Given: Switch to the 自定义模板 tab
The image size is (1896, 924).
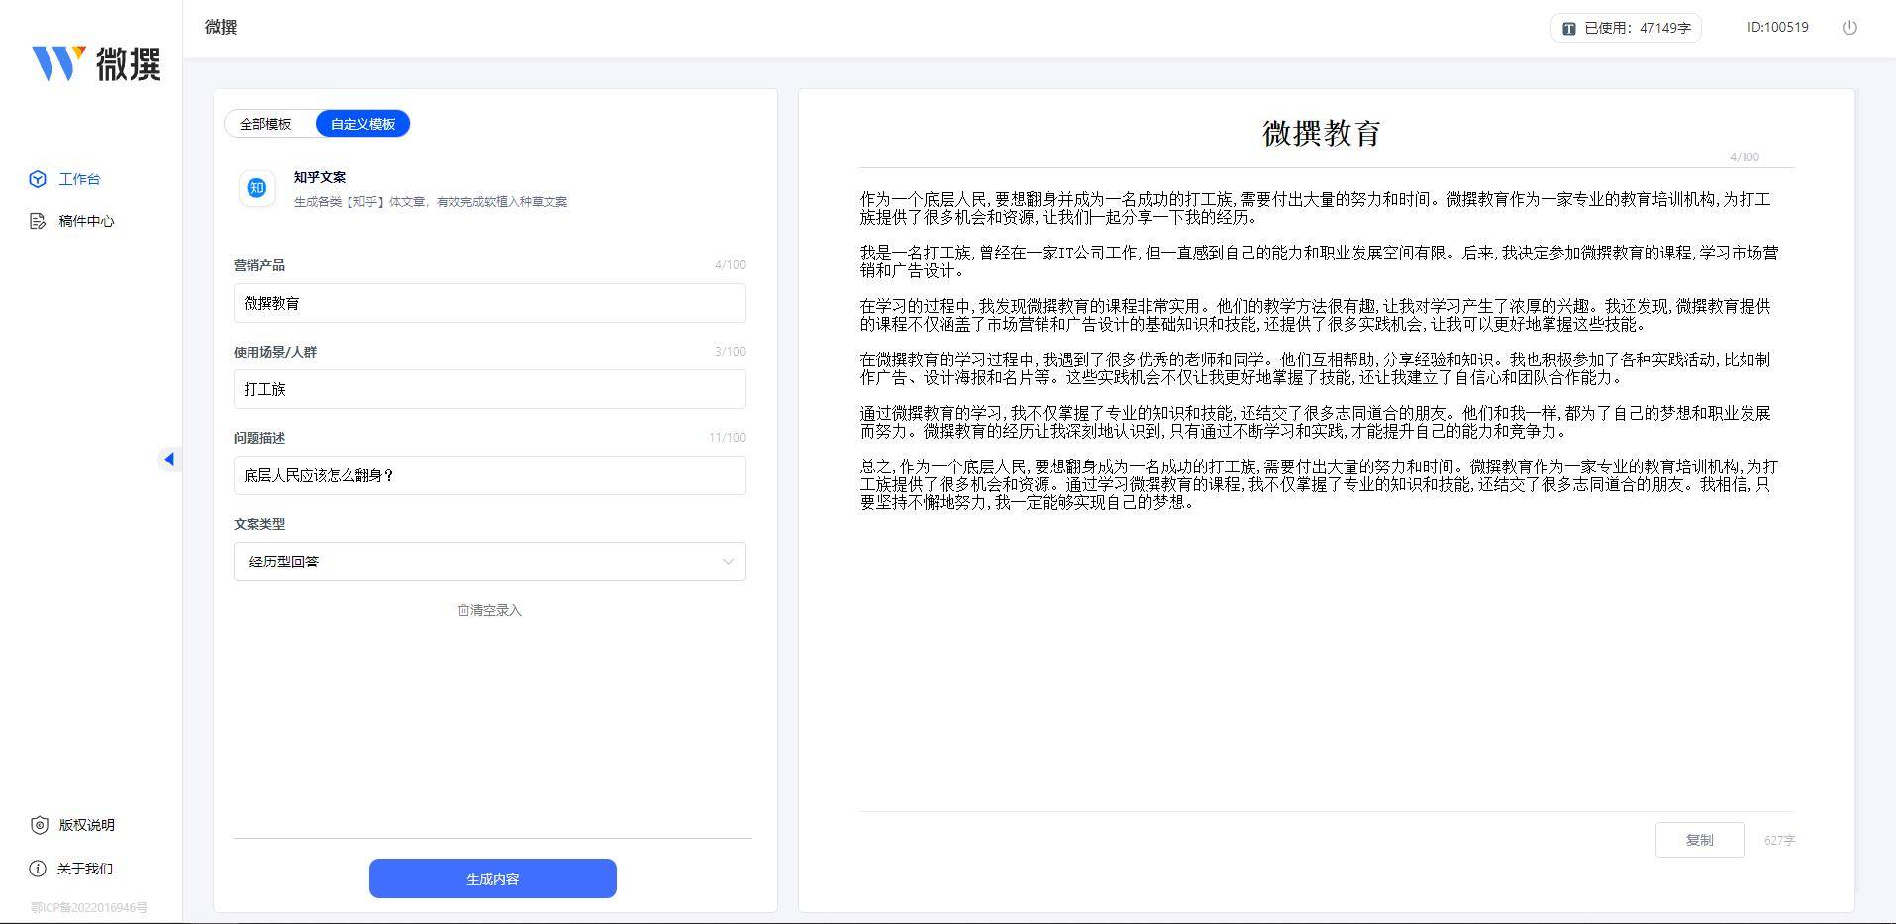Looking at the screenshot, I should coord(362,123).
